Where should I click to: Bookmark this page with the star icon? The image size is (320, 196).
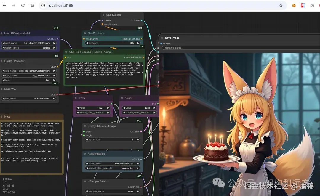(281, 6)
